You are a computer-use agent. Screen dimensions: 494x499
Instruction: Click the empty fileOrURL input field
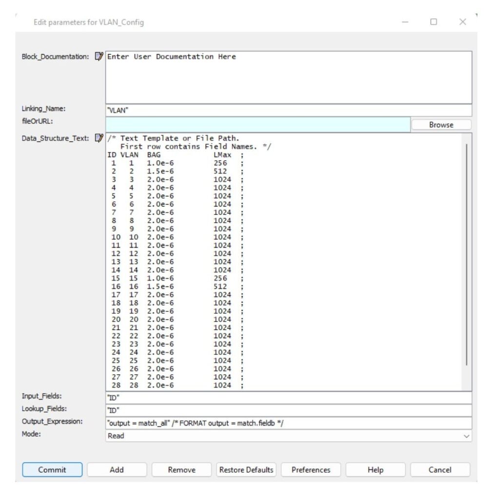coord(257,125)
